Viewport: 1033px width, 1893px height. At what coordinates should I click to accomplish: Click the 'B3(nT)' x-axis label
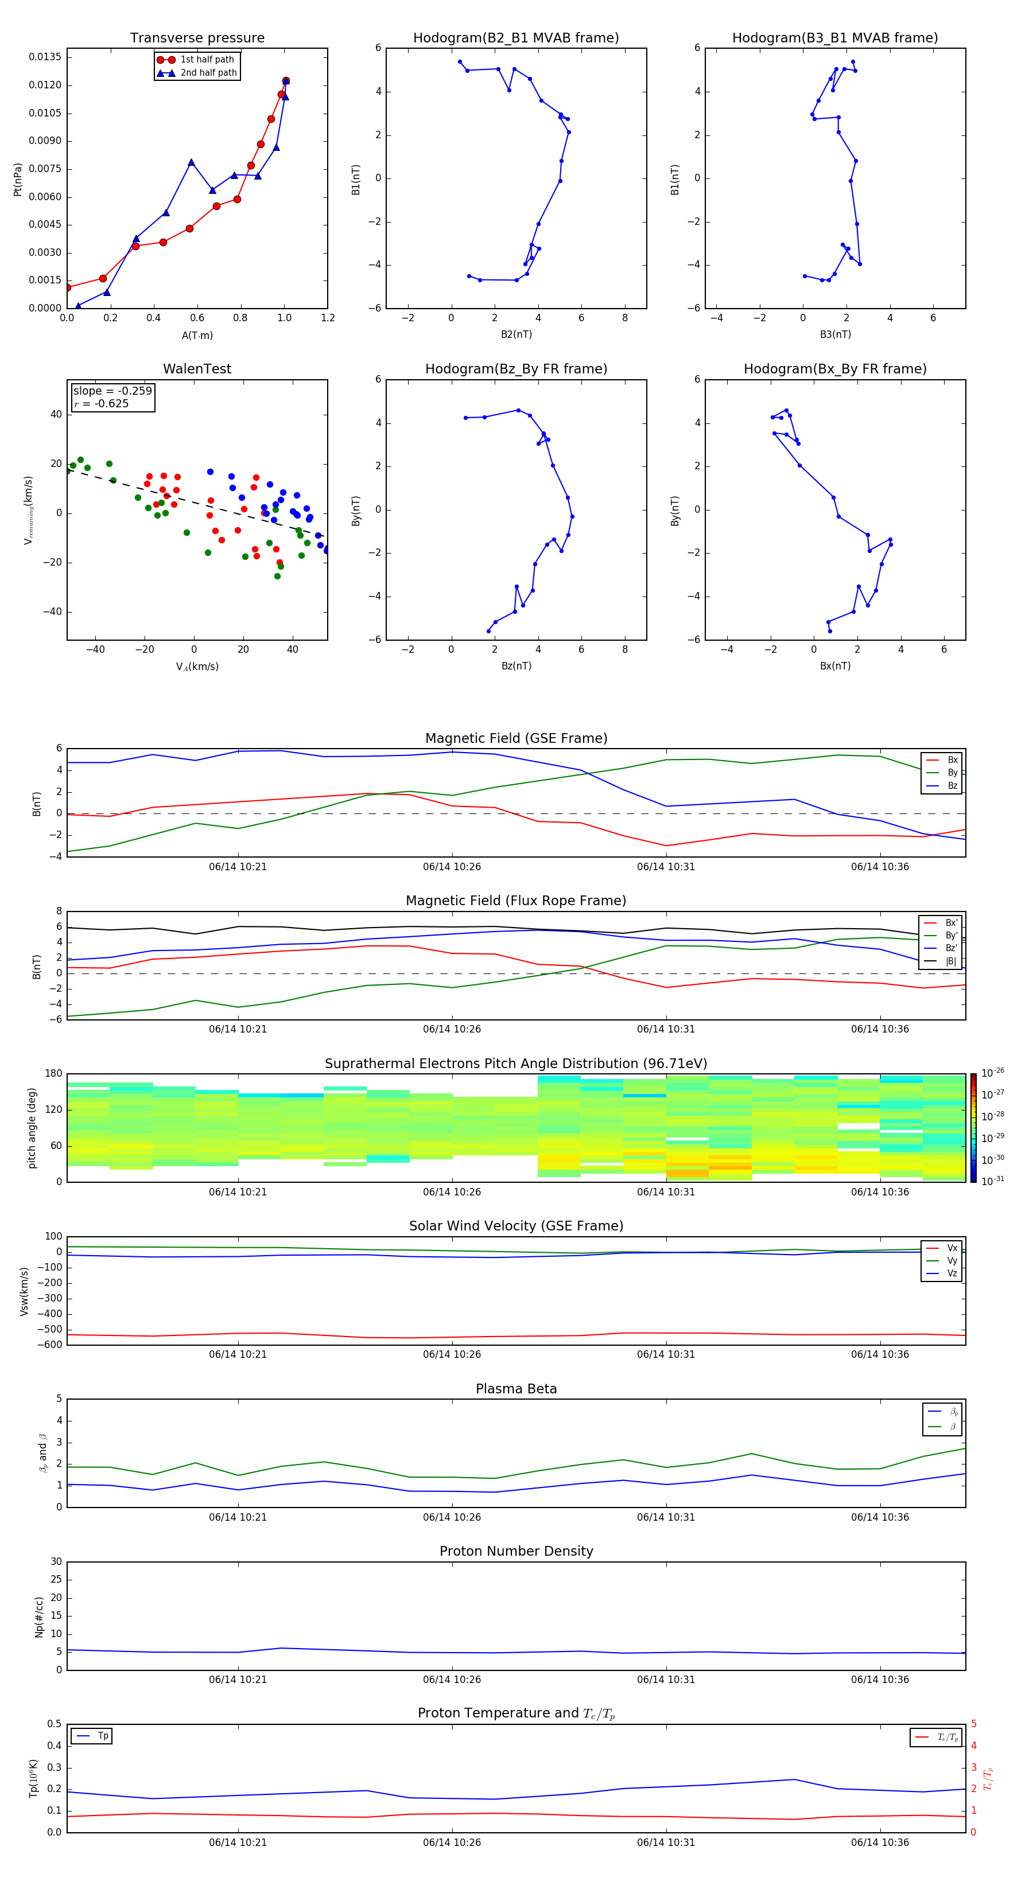click(x=835, y=334)
